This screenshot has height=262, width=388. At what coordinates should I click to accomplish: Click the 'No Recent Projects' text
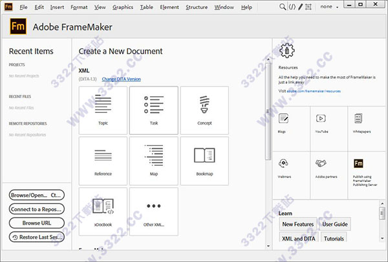[x=24, y=76]
